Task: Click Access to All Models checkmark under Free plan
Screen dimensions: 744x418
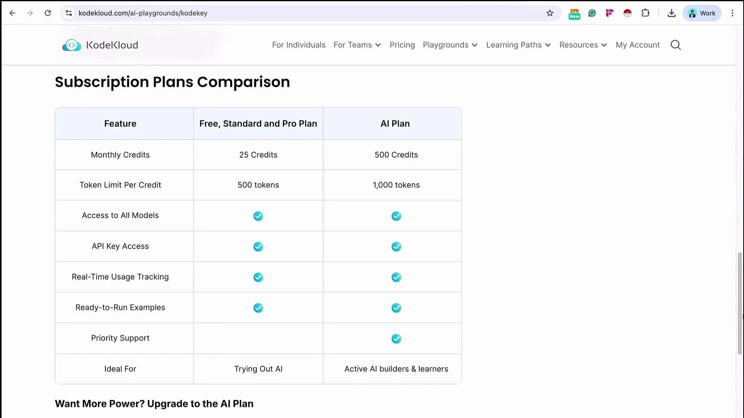Action: tap(258, 216)
